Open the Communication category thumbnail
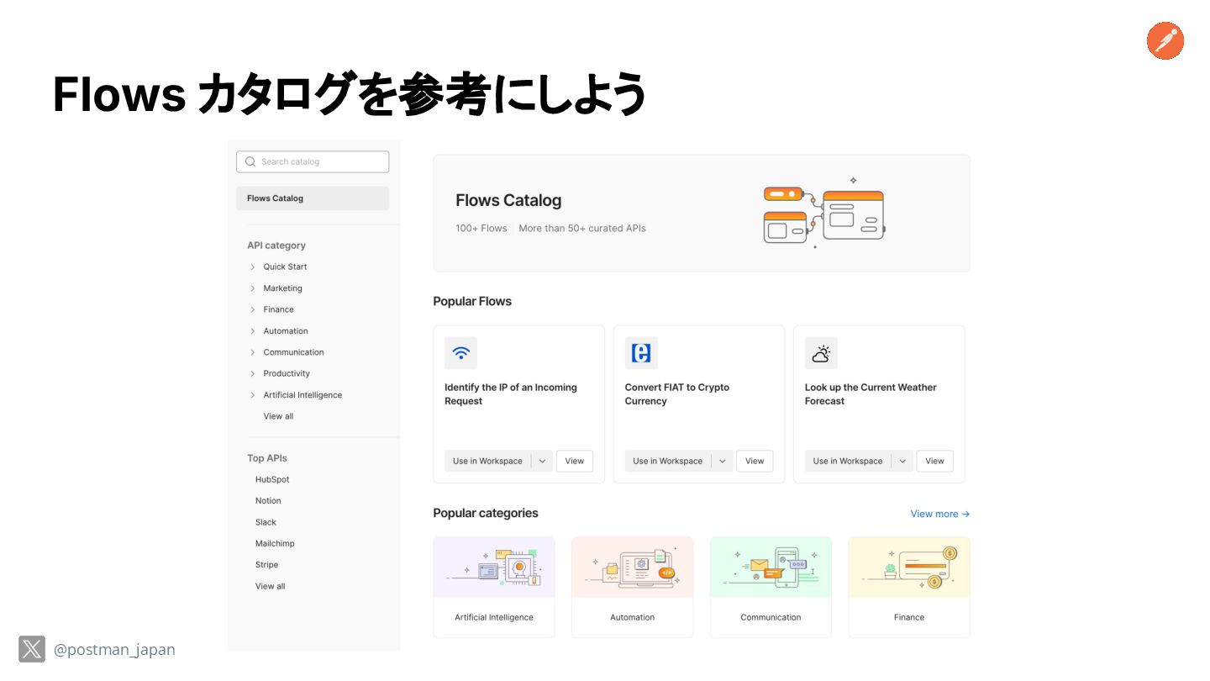 pyautogui.click(x=771, y=567)
